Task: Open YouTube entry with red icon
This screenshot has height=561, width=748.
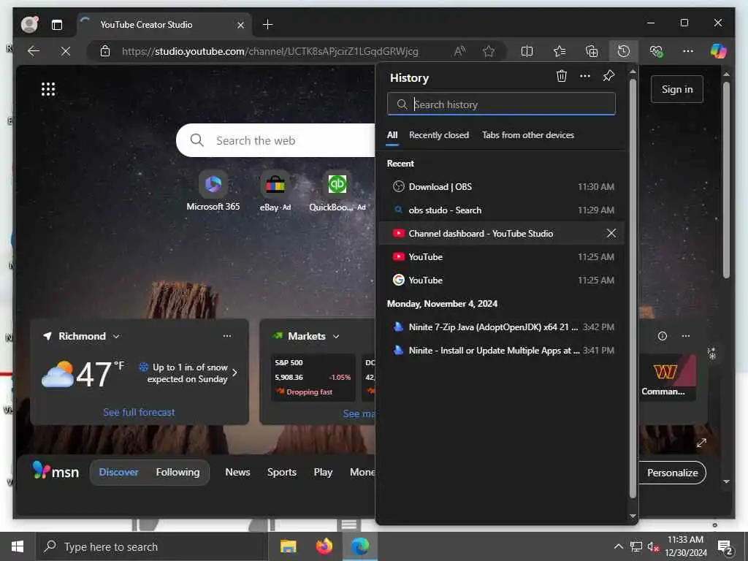Action: click(x=501, y=256)
